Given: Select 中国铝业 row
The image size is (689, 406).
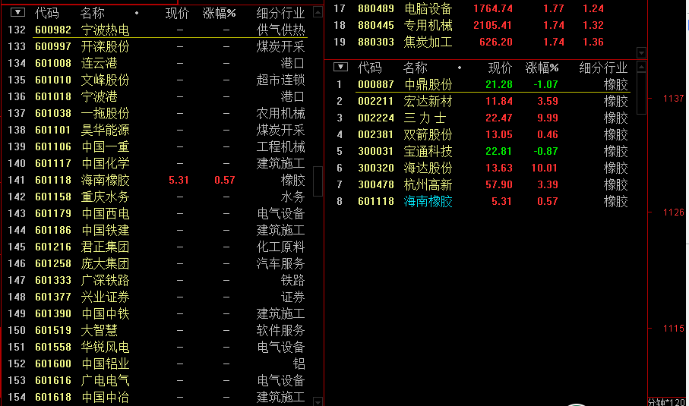Looking at the screenshot, I should tap(157, 364).
